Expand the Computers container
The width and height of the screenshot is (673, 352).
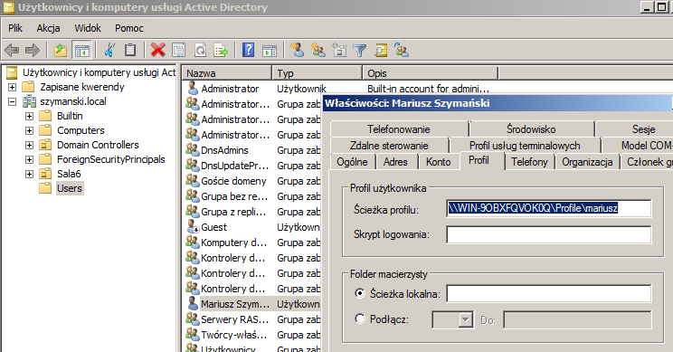[x=29, y=130]
